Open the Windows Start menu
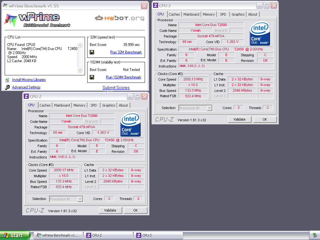Viewport: 320px width, 240px height. [x=15, y=235]
